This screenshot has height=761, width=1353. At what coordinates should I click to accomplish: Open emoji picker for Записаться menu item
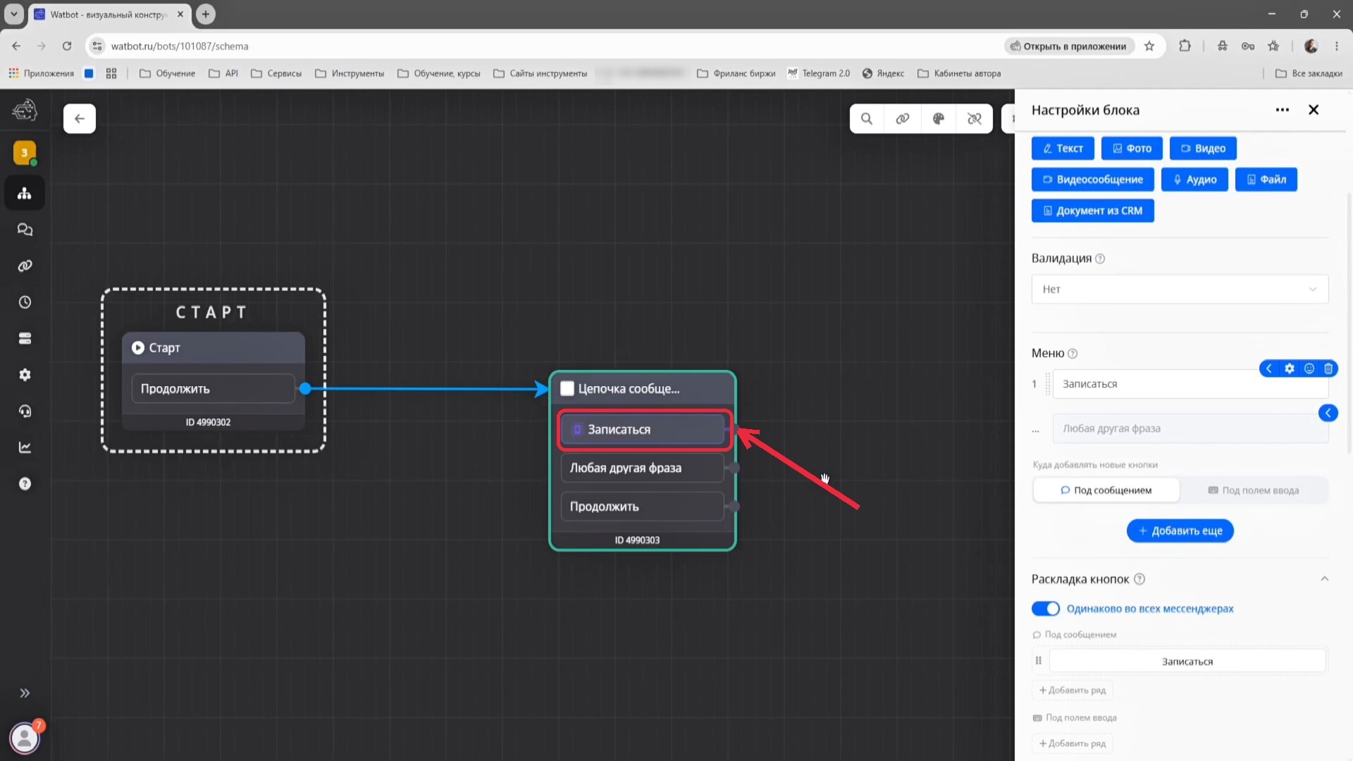[x=1309, y=369]
